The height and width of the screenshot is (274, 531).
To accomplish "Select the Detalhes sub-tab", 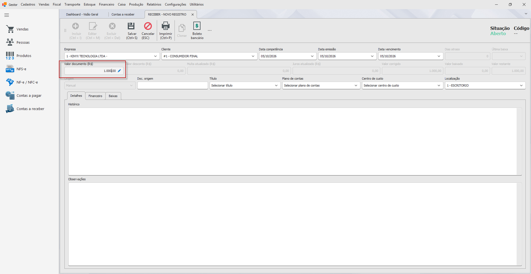I will coord(76,96).
